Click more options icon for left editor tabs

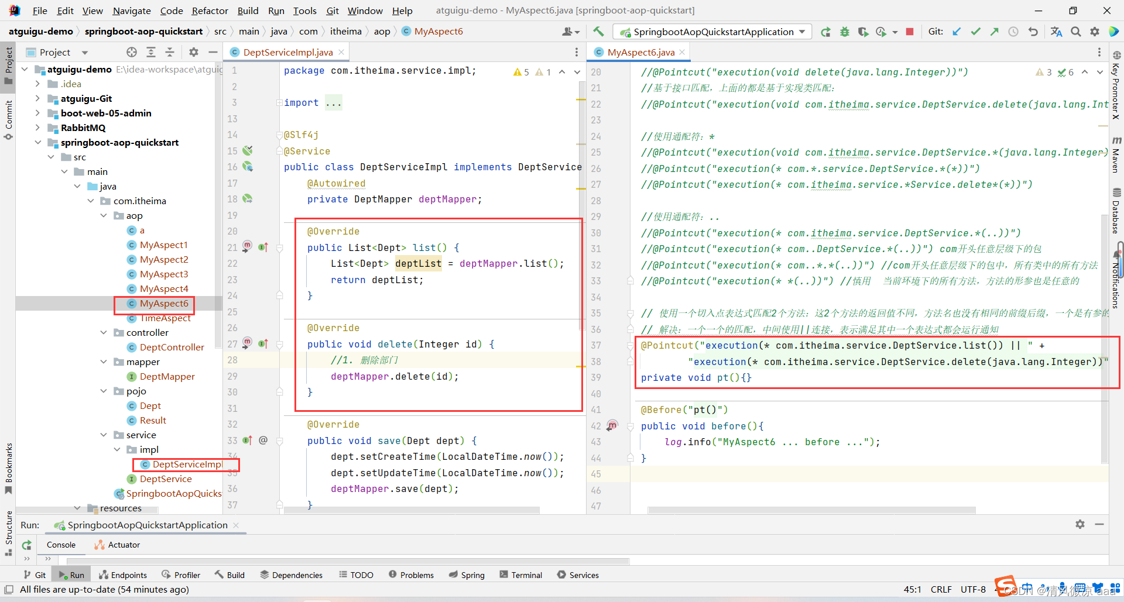[576, 52]
